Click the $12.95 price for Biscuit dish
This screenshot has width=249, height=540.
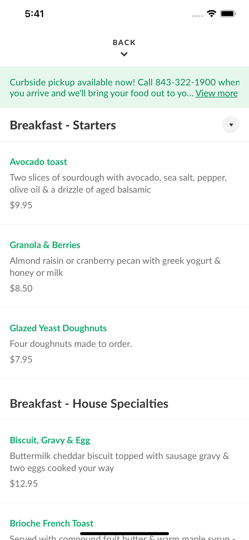tap(24, 484)
